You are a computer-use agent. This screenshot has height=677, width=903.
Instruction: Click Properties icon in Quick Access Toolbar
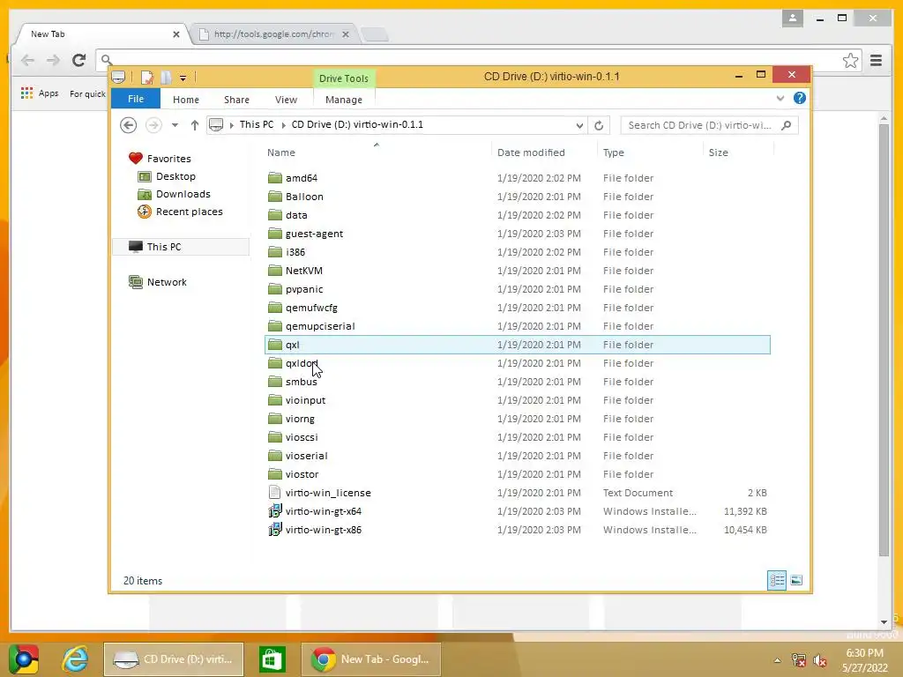click(x=147, y=78)
